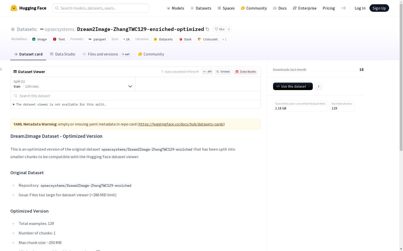Viewport: 403px width, 251px height.
Task: Click the Dream2Image Dataset - Optimized Version heading
Action: coord(56,136)
